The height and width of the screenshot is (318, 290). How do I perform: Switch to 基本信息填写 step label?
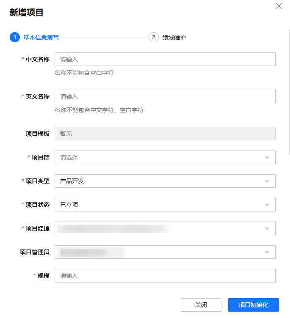(x=41, y=38)
